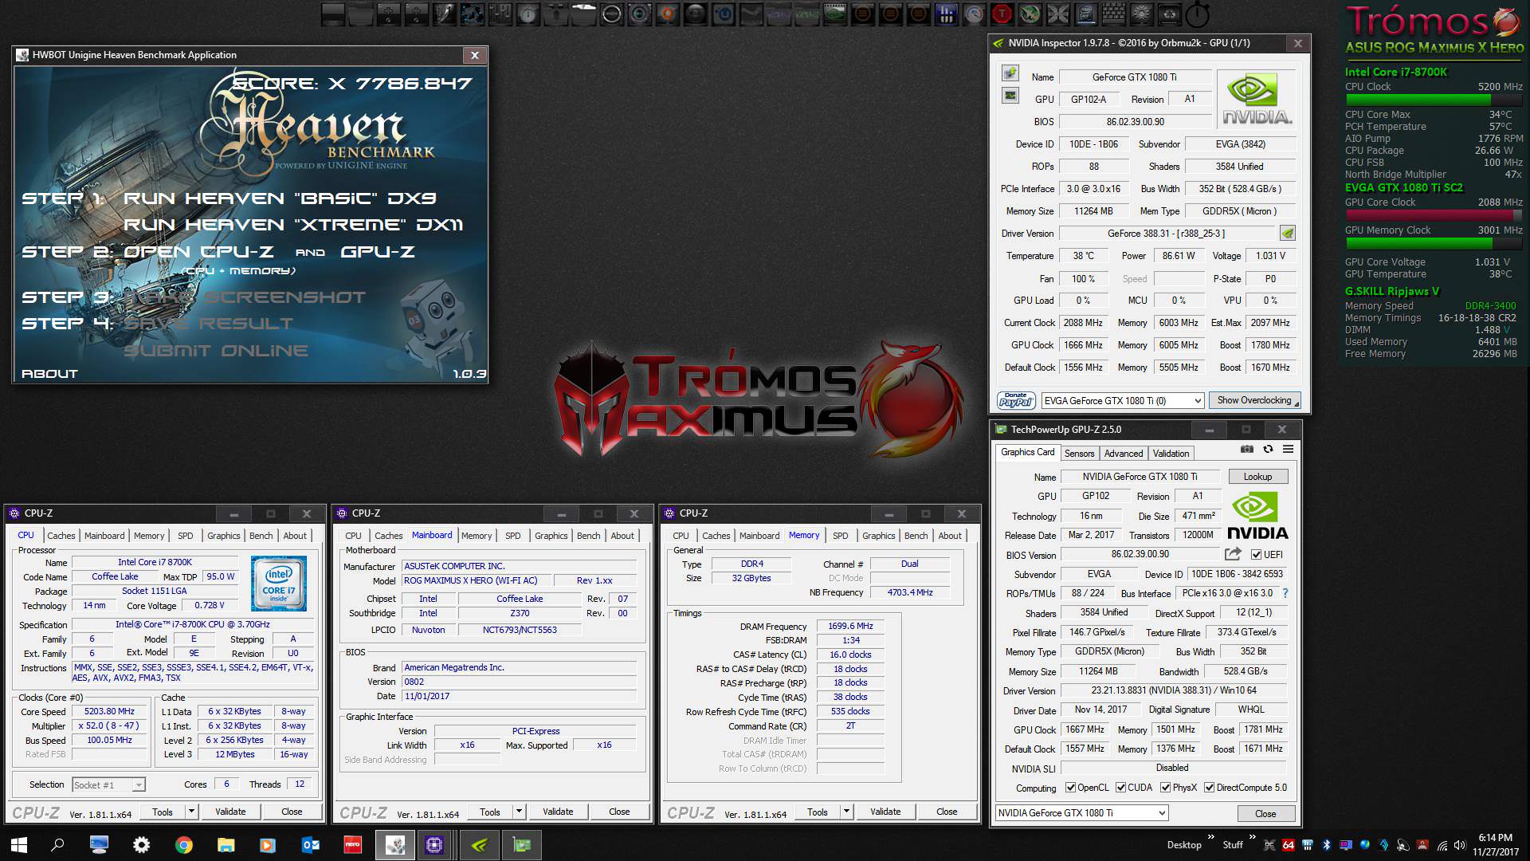Screen dimensions: 1530x861
Task: Open Tools dropdown arrow in CPU-Z Mainboard window
Action: tap(519, 812)
